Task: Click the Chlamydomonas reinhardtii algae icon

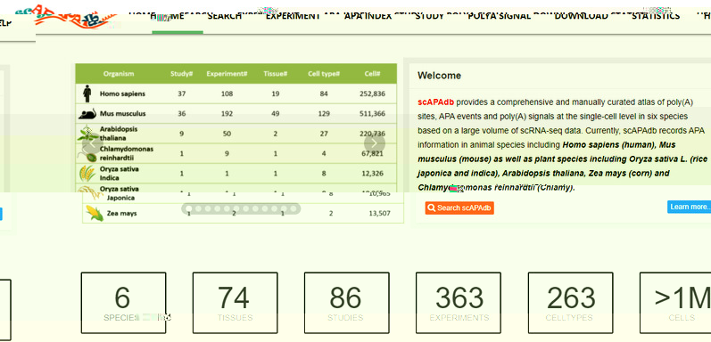Action: [87, 154]
